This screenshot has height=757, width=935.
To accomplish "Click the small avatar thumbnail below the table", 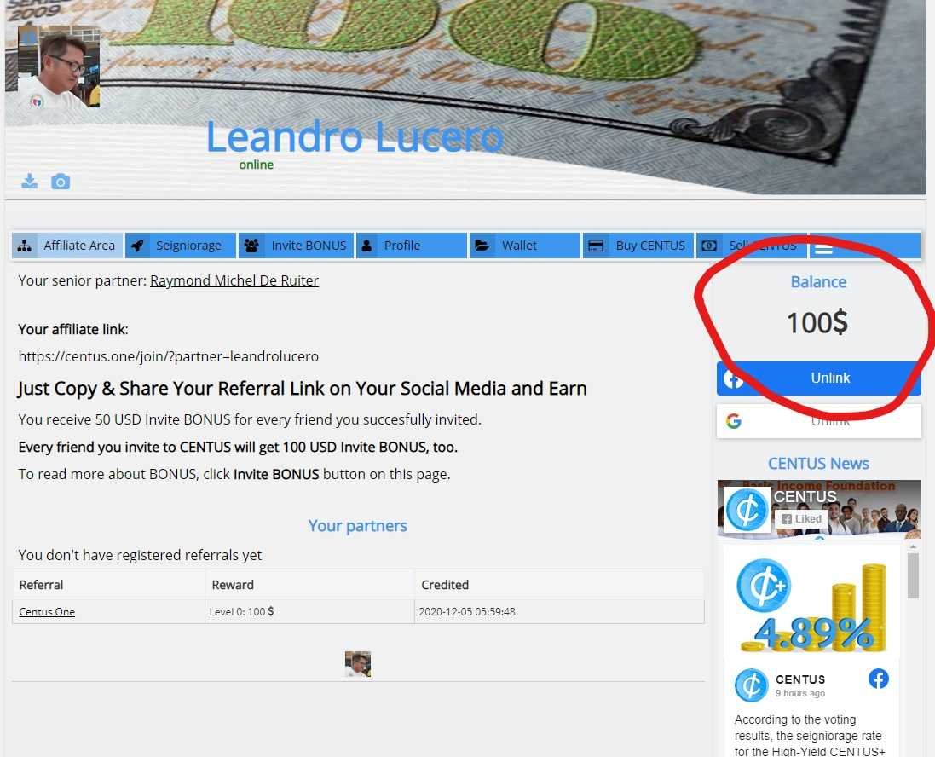I will pos(358,664).
